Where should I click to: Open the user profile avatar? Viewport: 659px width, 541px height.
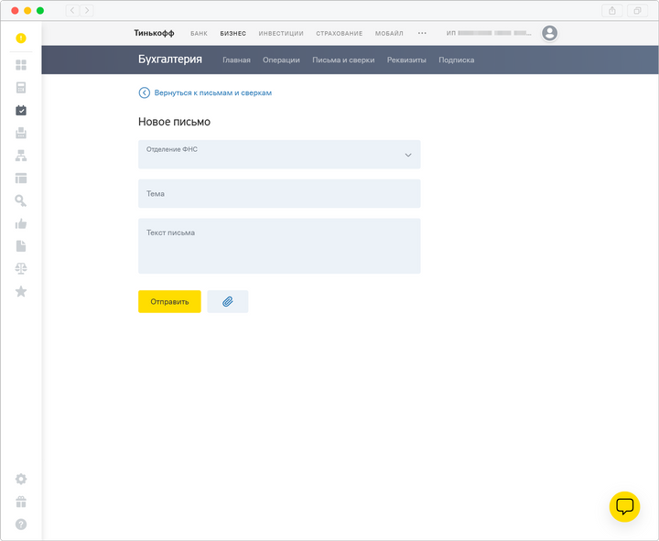(549, 33)
